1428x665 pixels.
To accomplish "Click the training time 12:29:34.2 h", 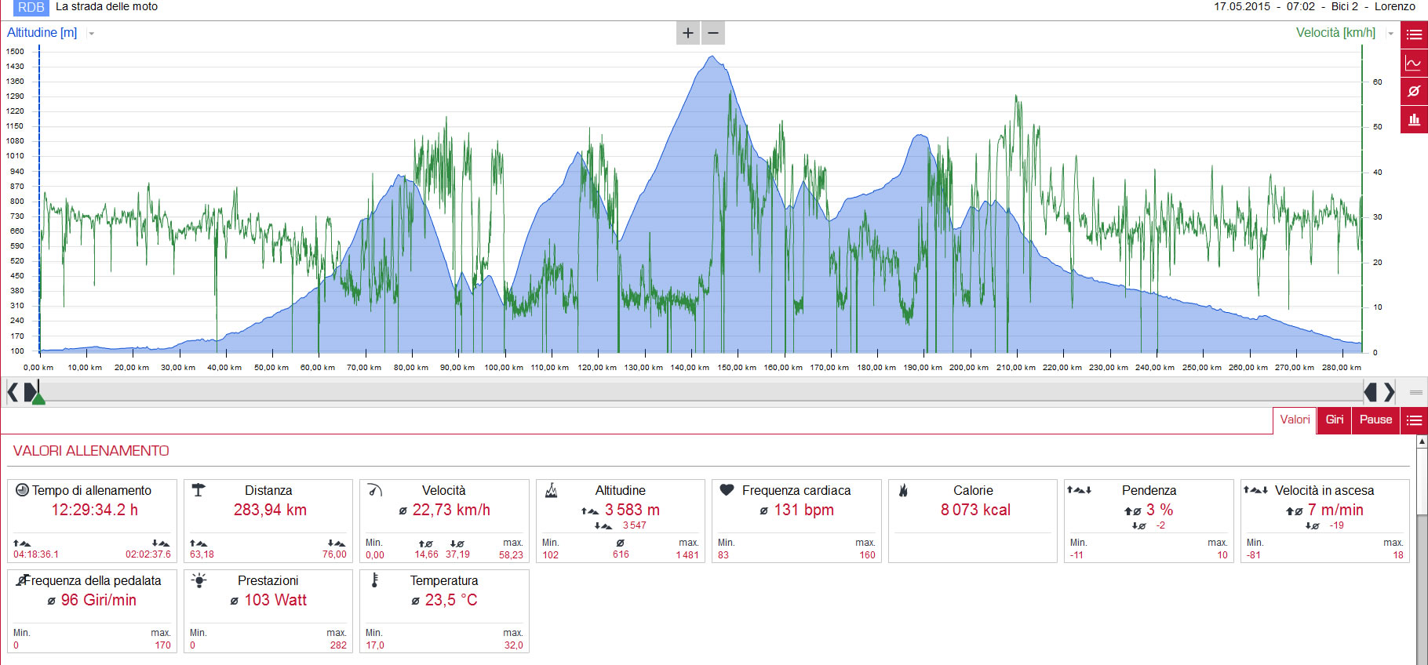I will coord(95,510).
